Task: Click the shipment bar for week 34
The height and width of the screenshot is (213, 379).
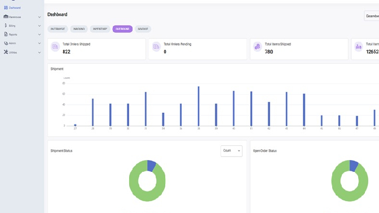Action: tap(163, 119)
